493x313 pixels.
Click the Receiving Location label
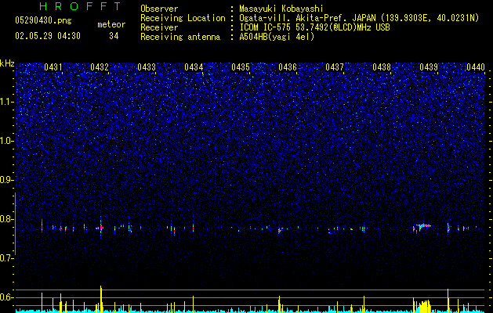point(183,18)
